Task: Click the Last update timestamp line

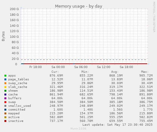Action: coord(118,125)
